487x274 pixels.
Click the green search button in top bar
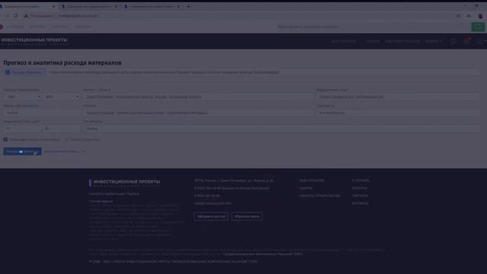(x=478, y=27)
